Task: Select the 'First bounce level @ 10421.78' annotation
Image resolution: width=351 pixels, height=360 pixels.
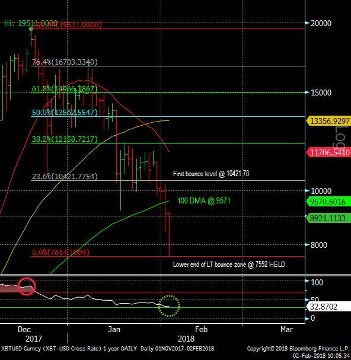Action: pyautogui.click(x=211, y=174)
